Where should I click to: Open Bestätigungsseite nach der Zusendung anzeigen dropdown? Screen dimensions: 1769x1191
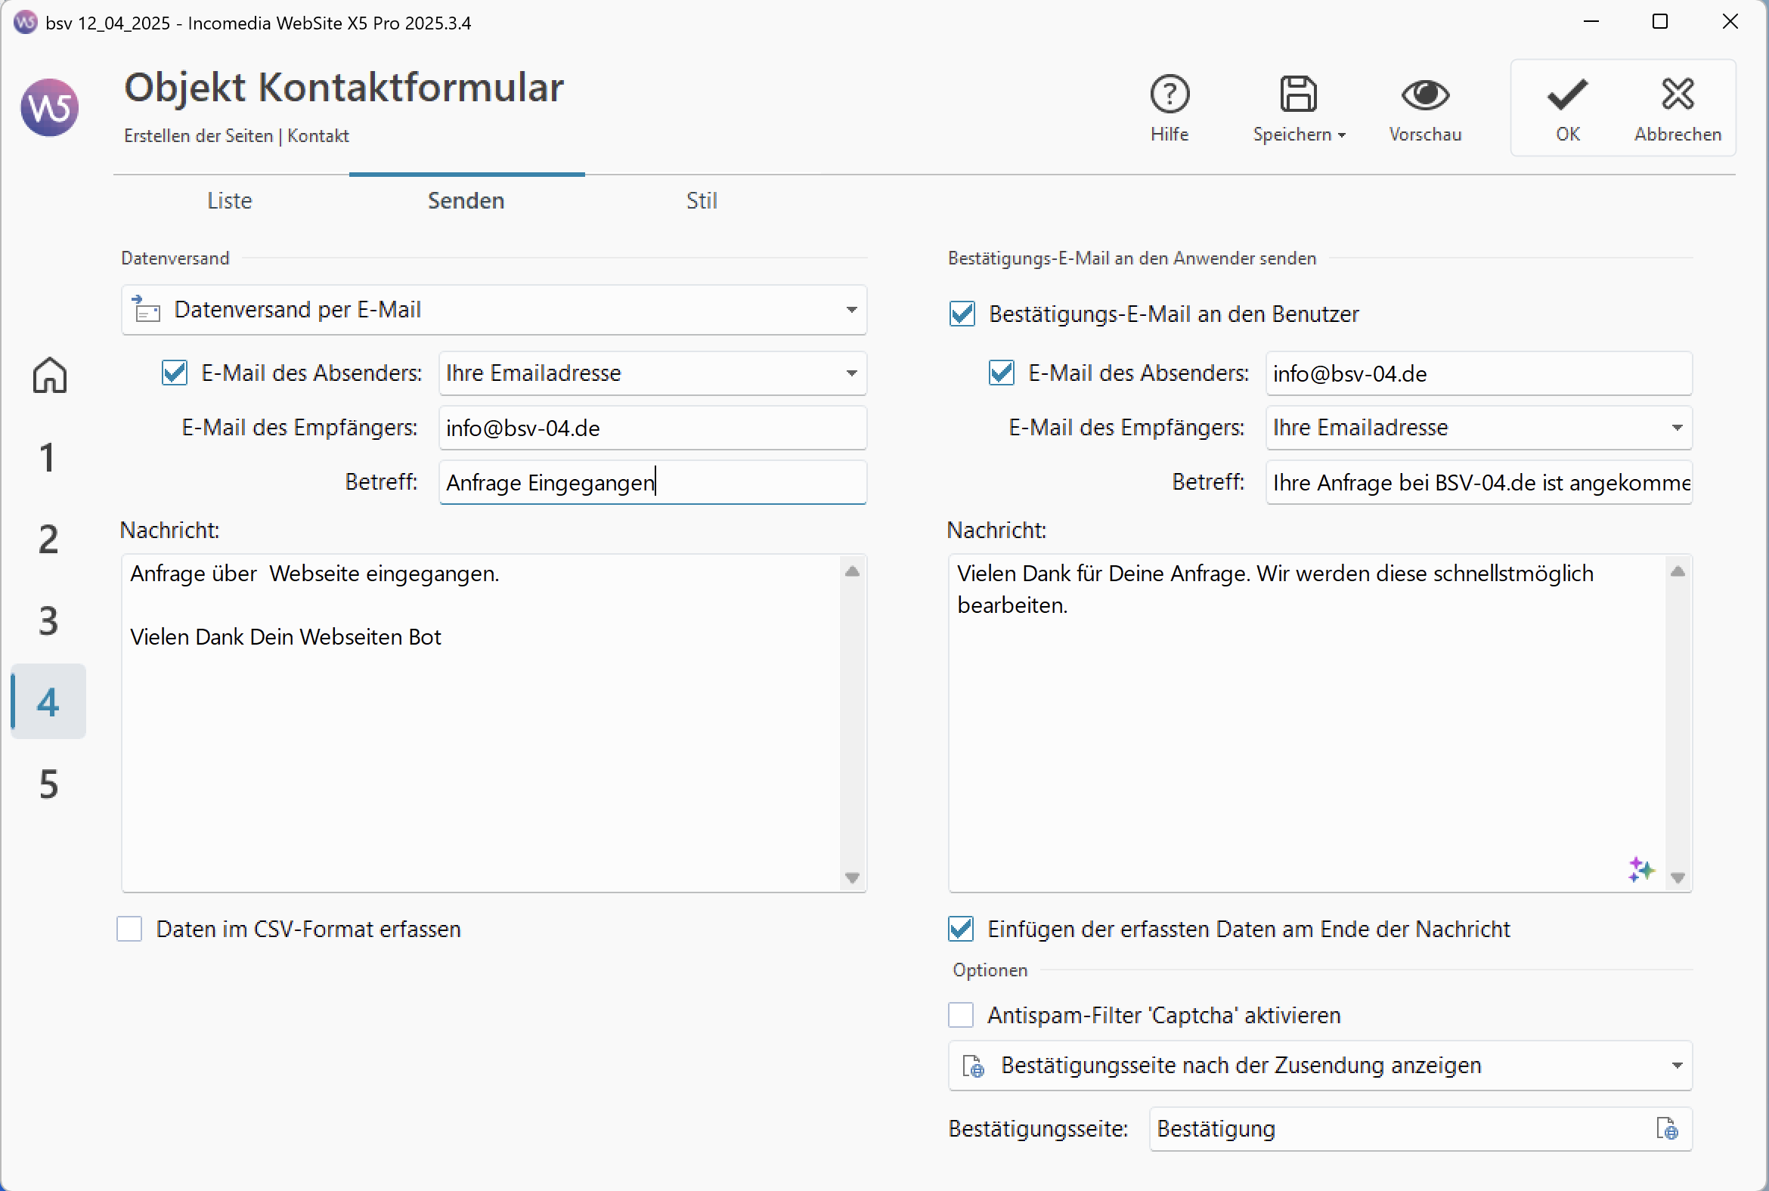[1676, 1066]
